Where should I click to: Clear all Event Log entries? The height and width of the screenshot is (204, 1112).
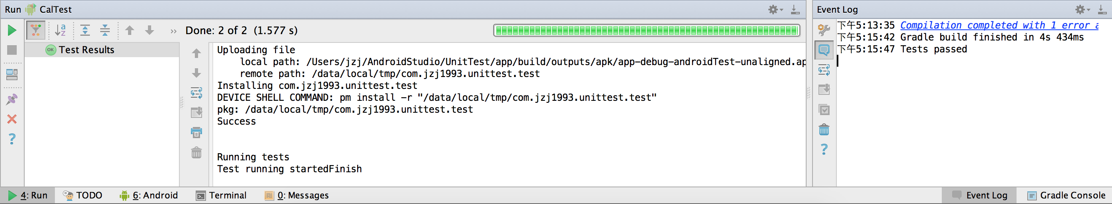click(x=824, y=129)
